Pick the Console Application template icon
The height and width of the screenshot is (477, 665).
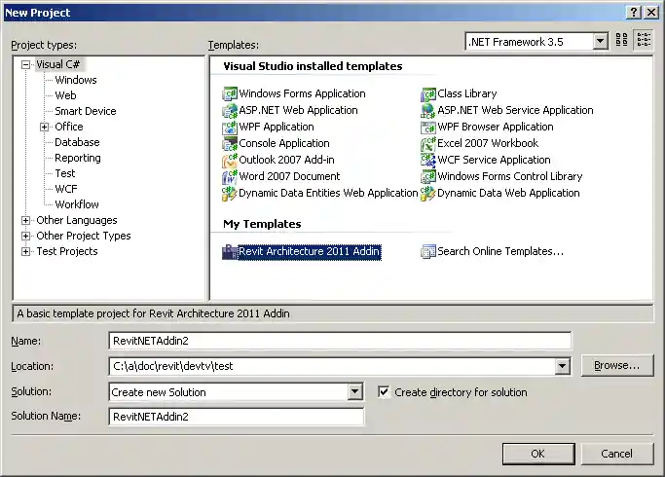tap(230, 143)
